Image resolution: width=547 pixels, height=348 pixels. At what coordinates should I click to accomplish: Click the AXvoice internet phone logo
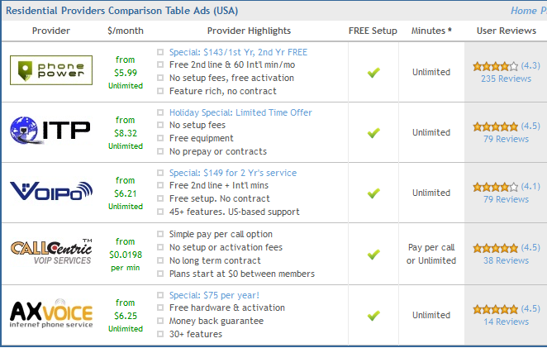50,315
